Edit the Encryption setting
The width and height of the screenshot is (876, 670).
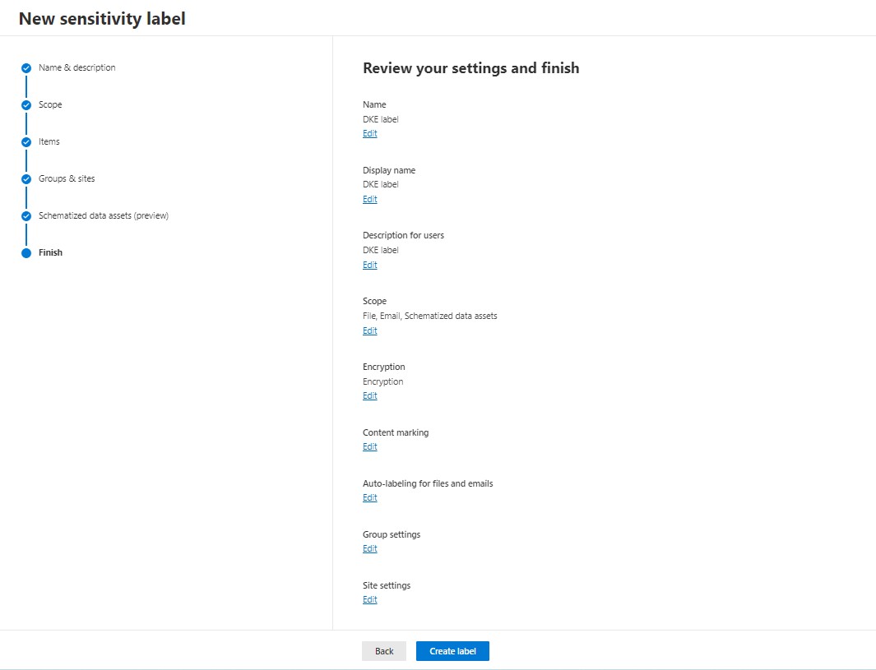point(370,396)
